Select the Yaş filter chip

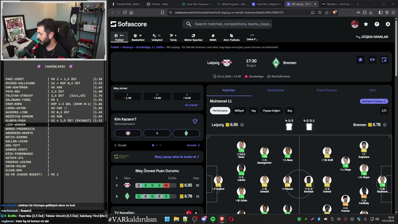[x=253, y=111]
